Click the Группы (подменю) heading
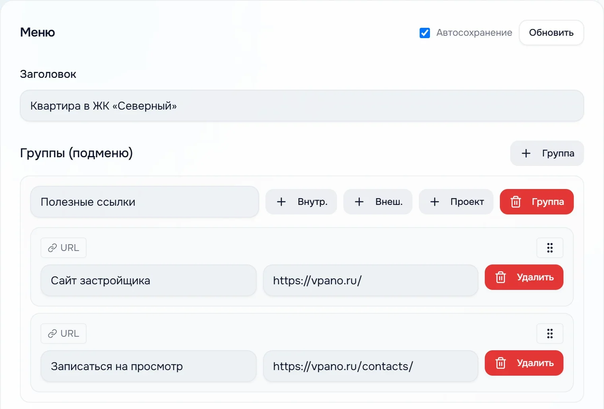Viewport: 604px width, 409px height. [76, 153]
